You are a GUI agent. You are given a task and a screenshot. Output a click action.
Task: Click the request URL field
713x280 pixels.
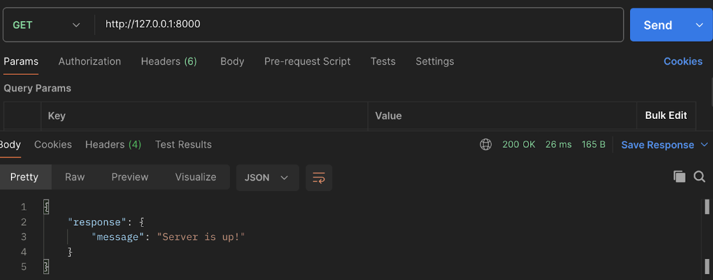(358, 24)
